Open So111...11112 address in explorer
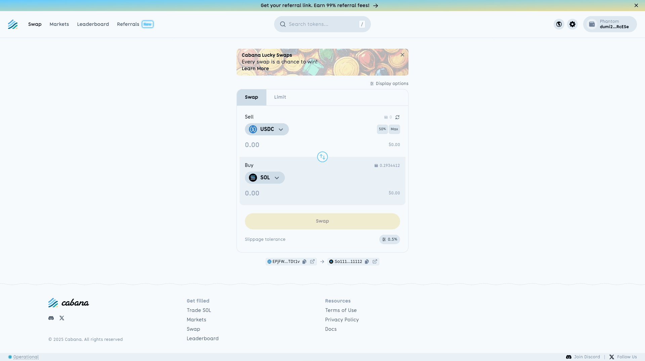The height and width of the screenshot is (361, 645). [375, 262]
